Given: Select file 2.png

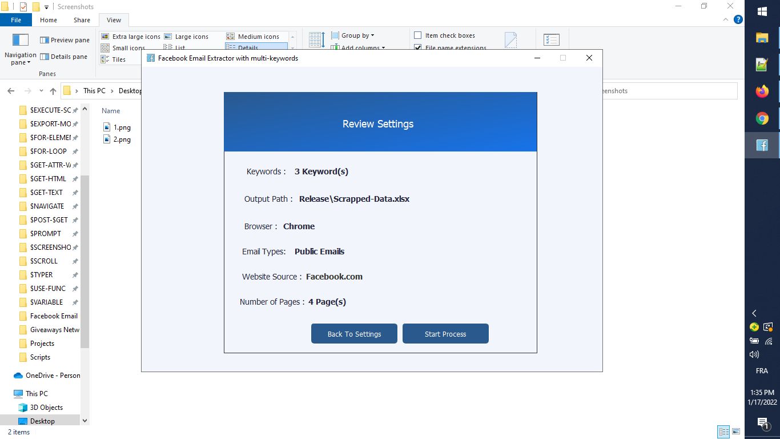Looking at the screenshot, I should [x=117, y=139].
